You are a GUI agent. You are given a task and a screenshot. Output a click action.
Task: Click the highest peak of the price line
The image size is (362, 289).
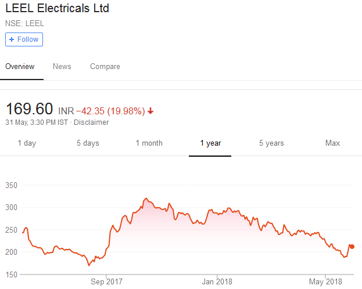coord(146,198)
